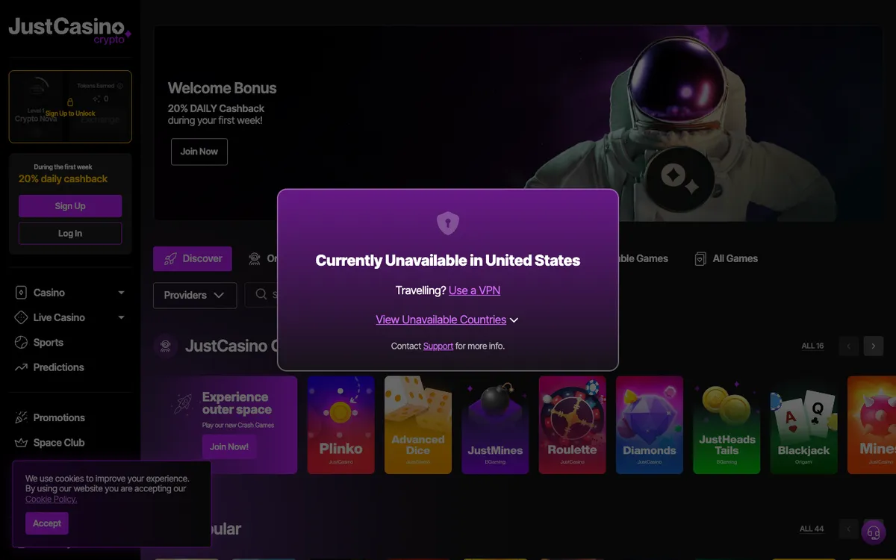896x560 pixels.
Task: Click the Space Club crown icon
Action: (21, 443)
